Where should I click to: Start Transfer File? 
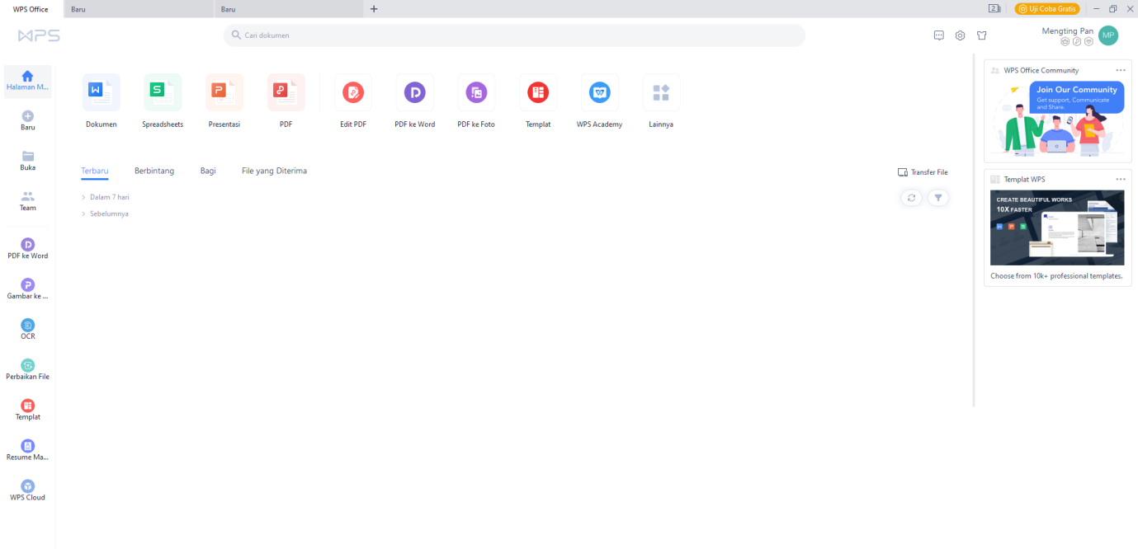click(923, 172)
